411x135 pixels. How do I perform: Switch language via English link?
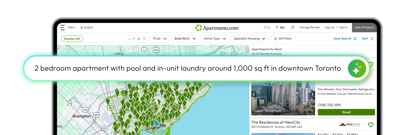click(89, 27)
